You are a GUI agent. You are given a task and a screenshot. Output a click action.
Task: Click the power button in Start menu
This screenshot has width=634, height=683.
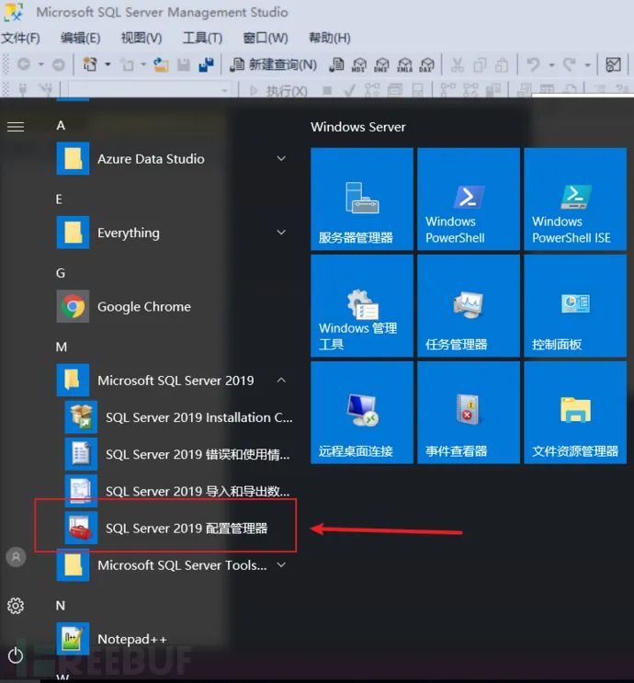(16, 655)
